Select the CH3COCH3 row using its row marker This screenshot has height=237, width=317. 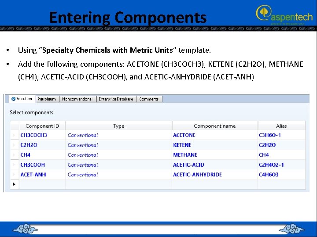[15, 135]
